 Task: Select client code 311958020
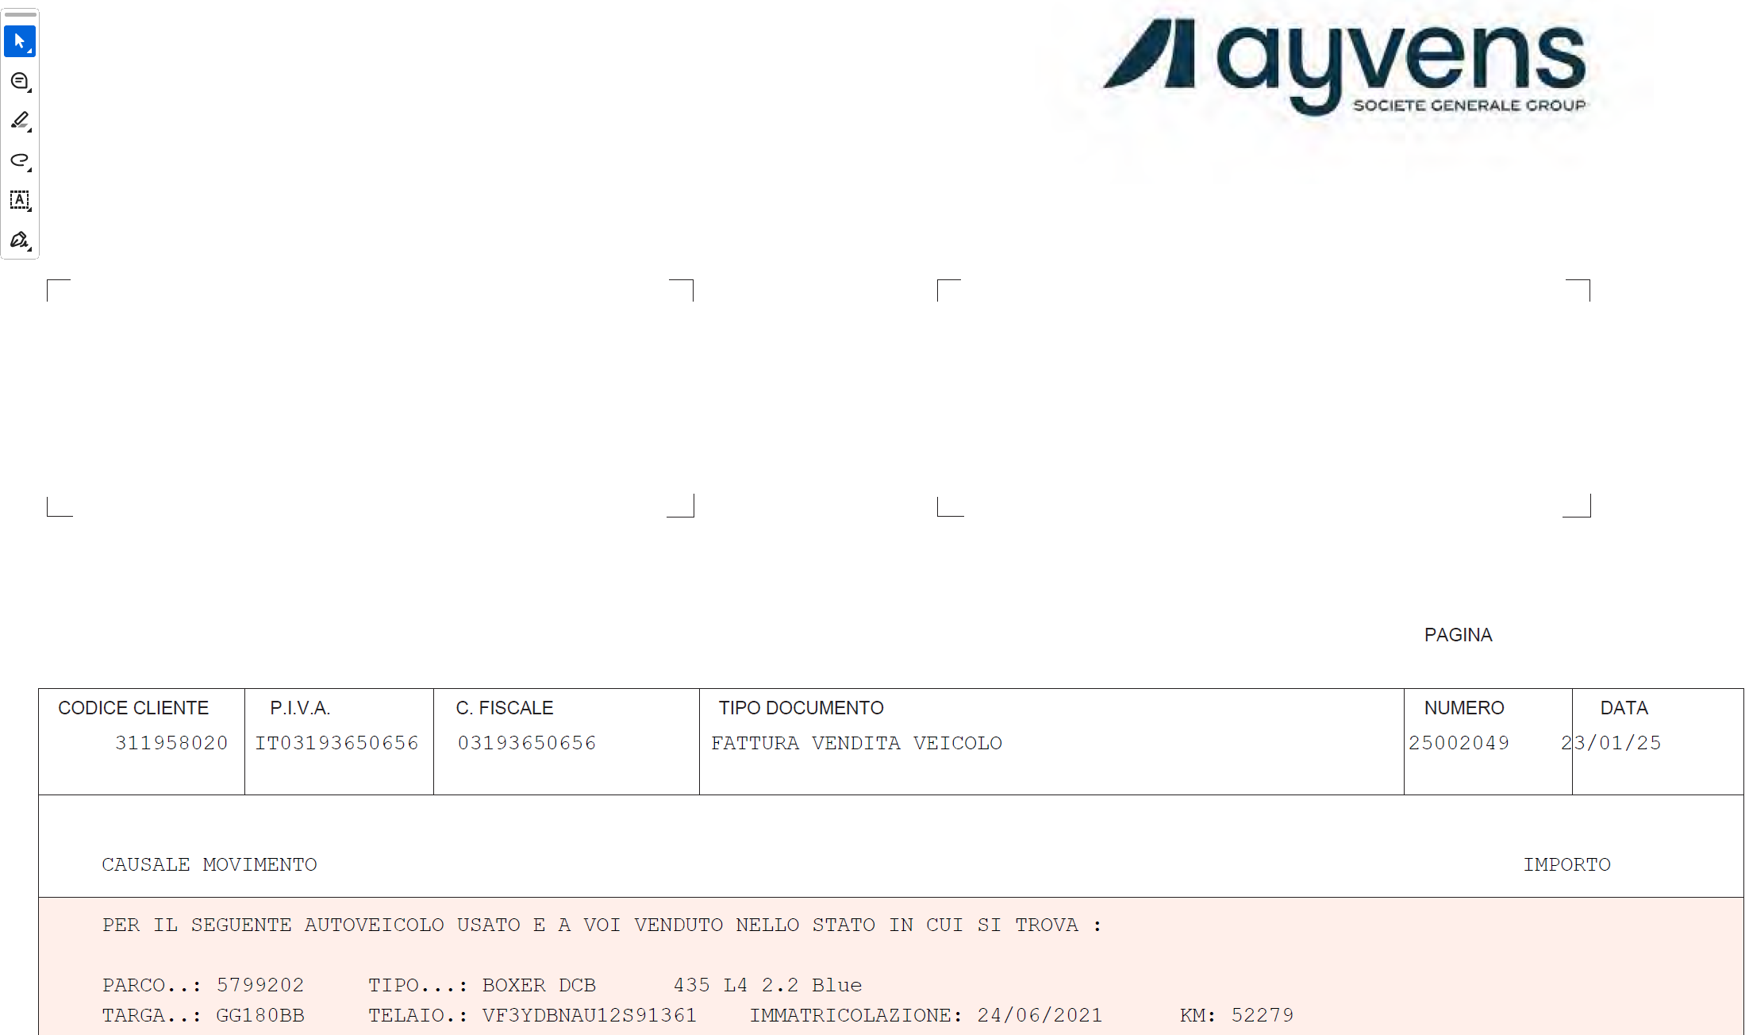point(171,743)
